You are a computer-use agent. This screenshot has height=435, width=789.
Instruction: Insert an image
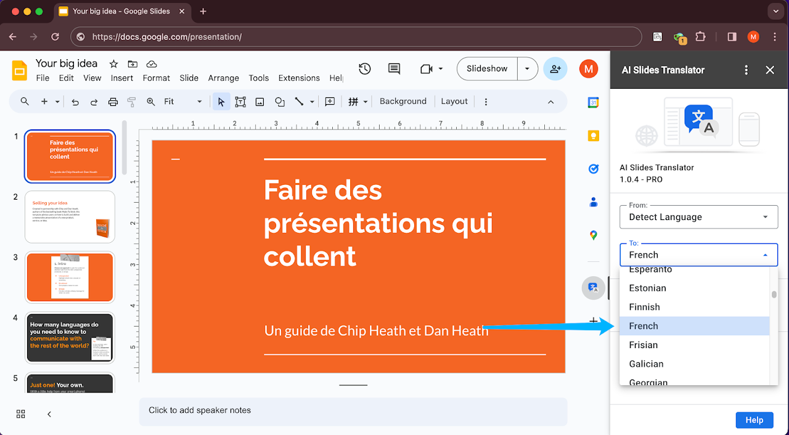[x=260, y=102]
